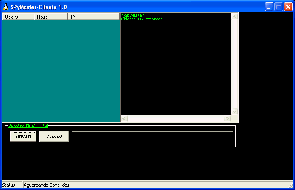Click the penguin icon in the title bar

6,7
